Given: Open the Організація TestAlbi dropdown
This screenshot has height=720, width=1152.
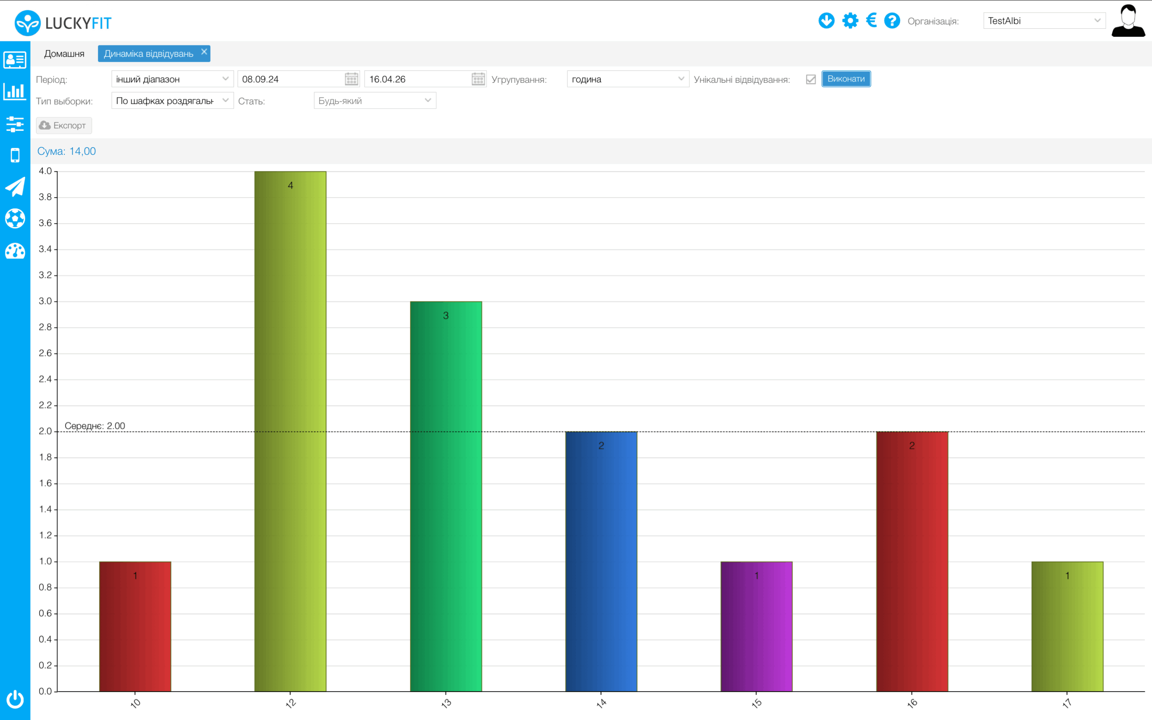Looking at the screenshot, I should (1044, 21).
